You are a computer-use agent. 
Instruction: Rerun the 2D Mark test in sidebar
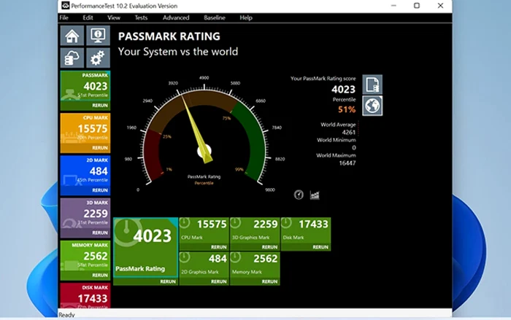(x=100, y=190)
